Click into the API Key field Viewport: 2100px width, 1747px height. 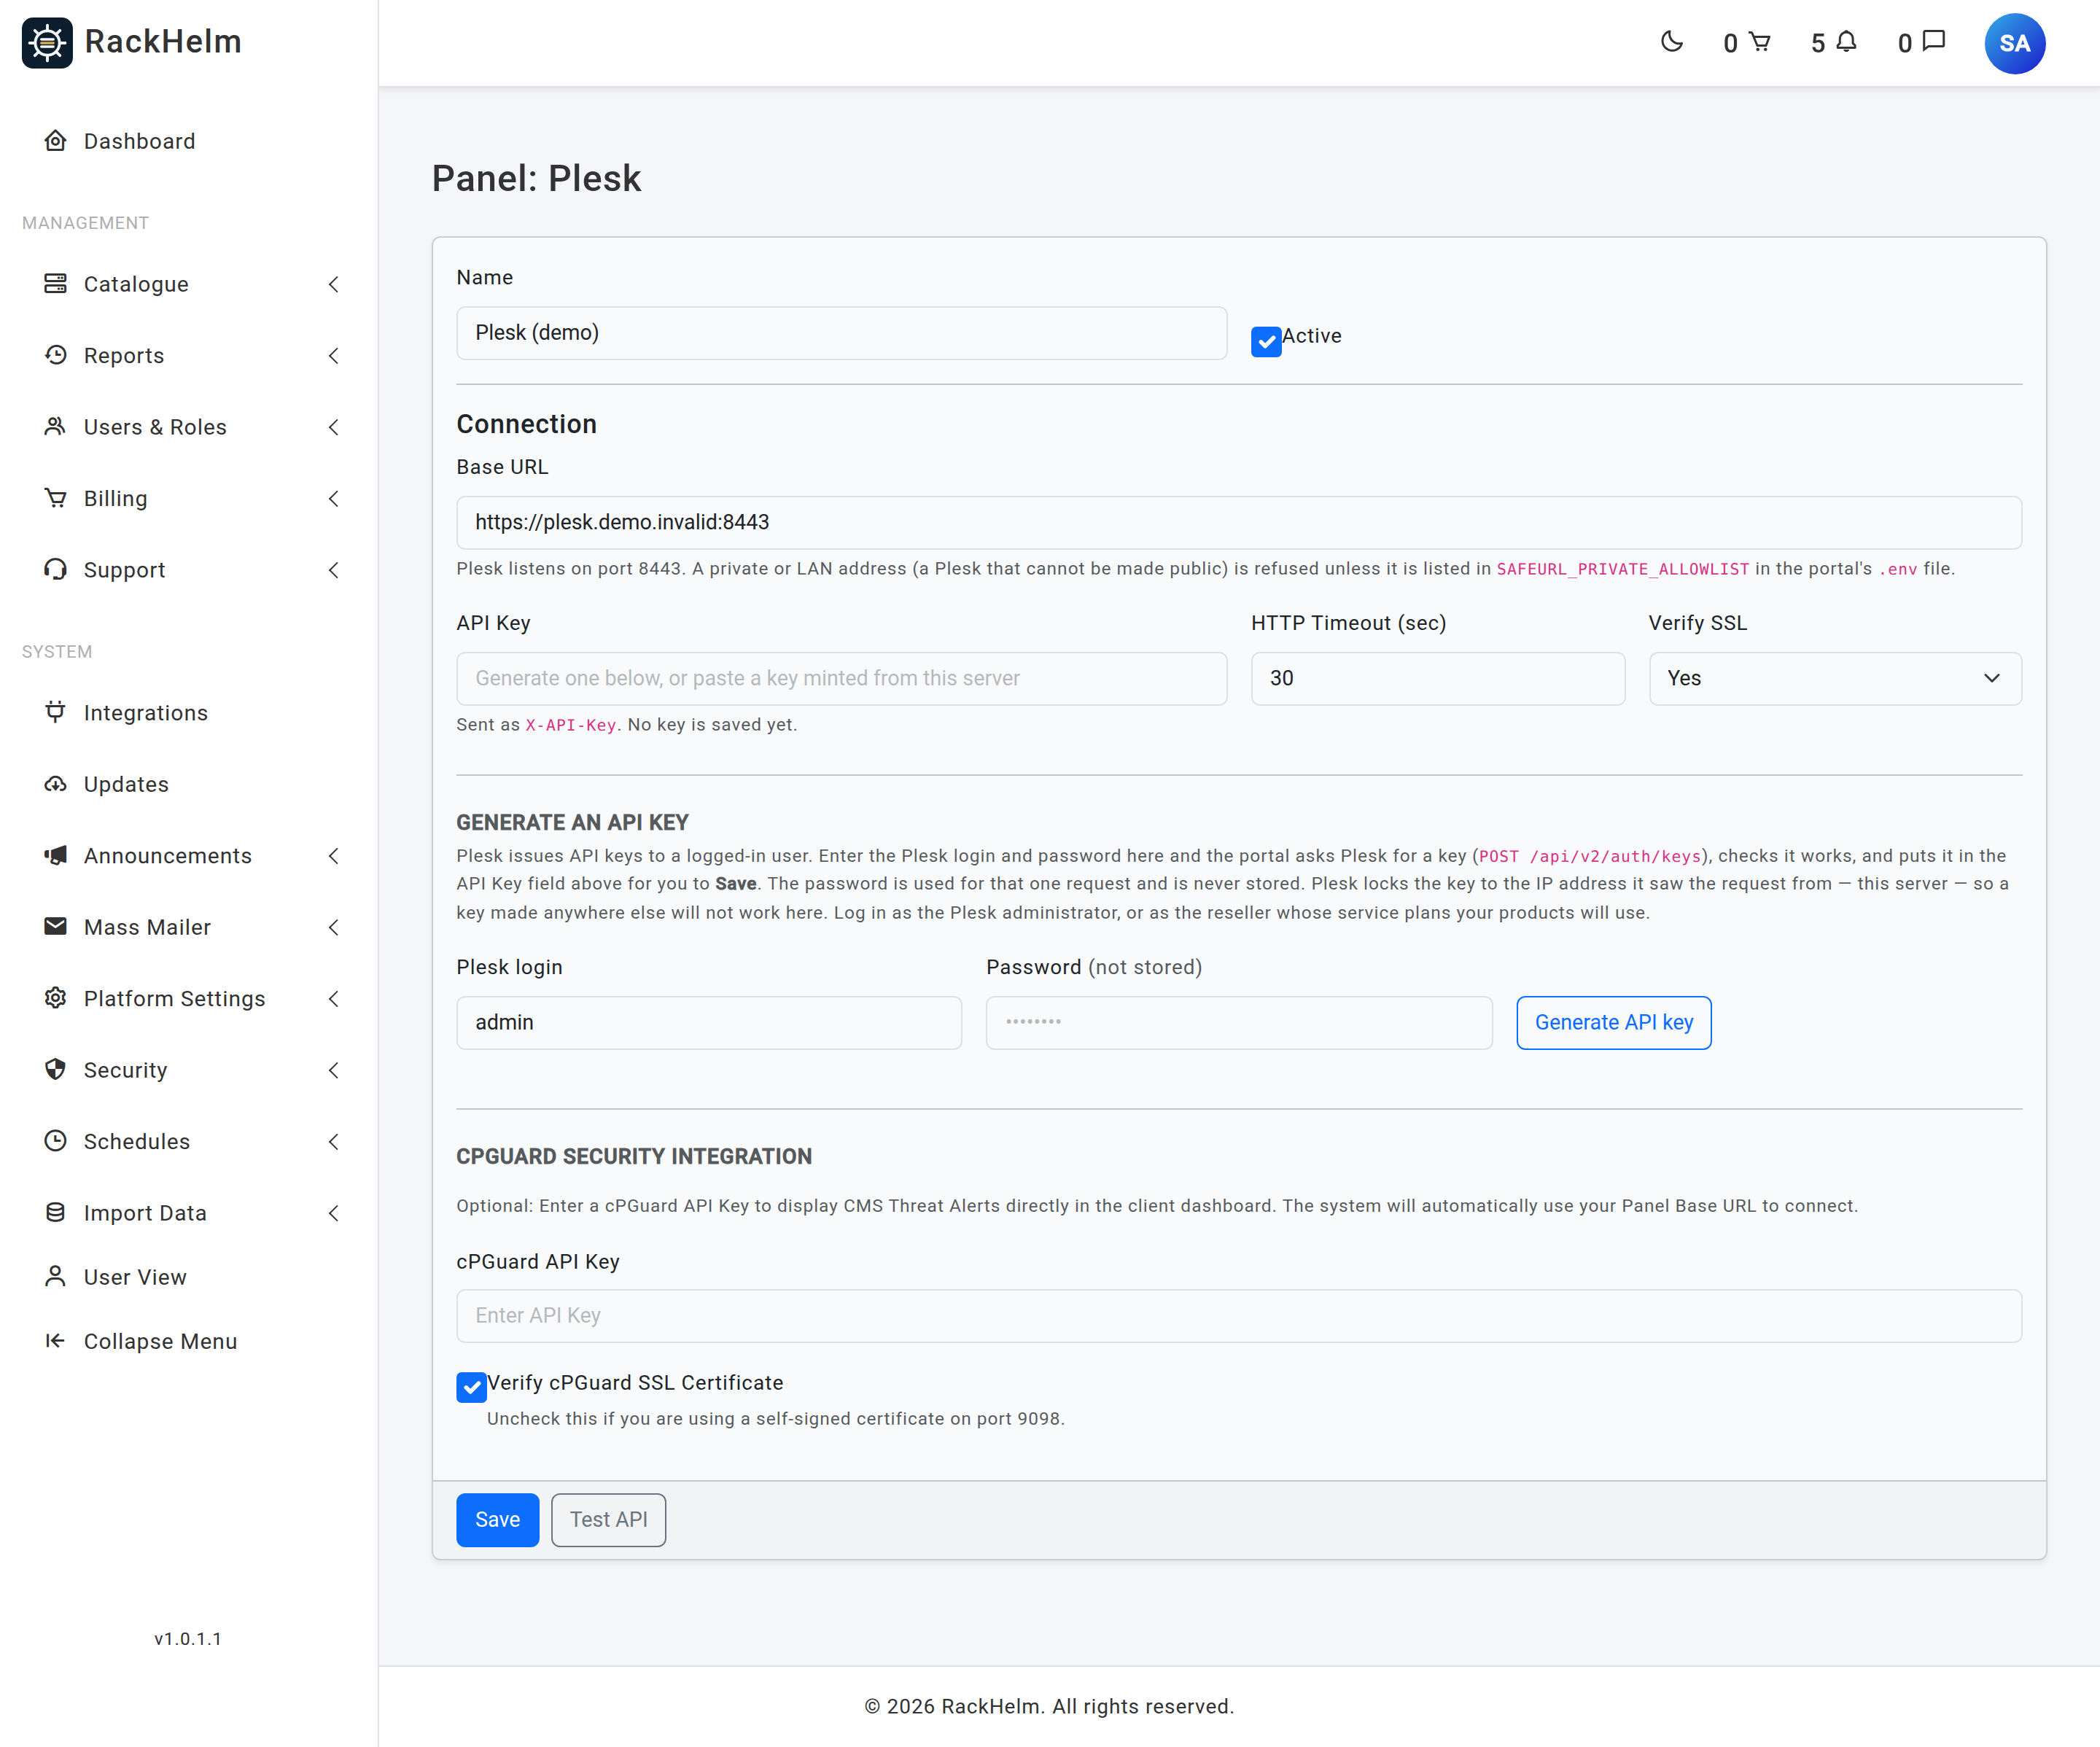pyautogui.click(x=841, y=678)
